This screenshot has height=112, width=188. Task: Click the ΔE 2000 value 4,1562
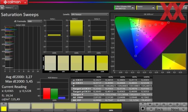click(x=145, y=97)
